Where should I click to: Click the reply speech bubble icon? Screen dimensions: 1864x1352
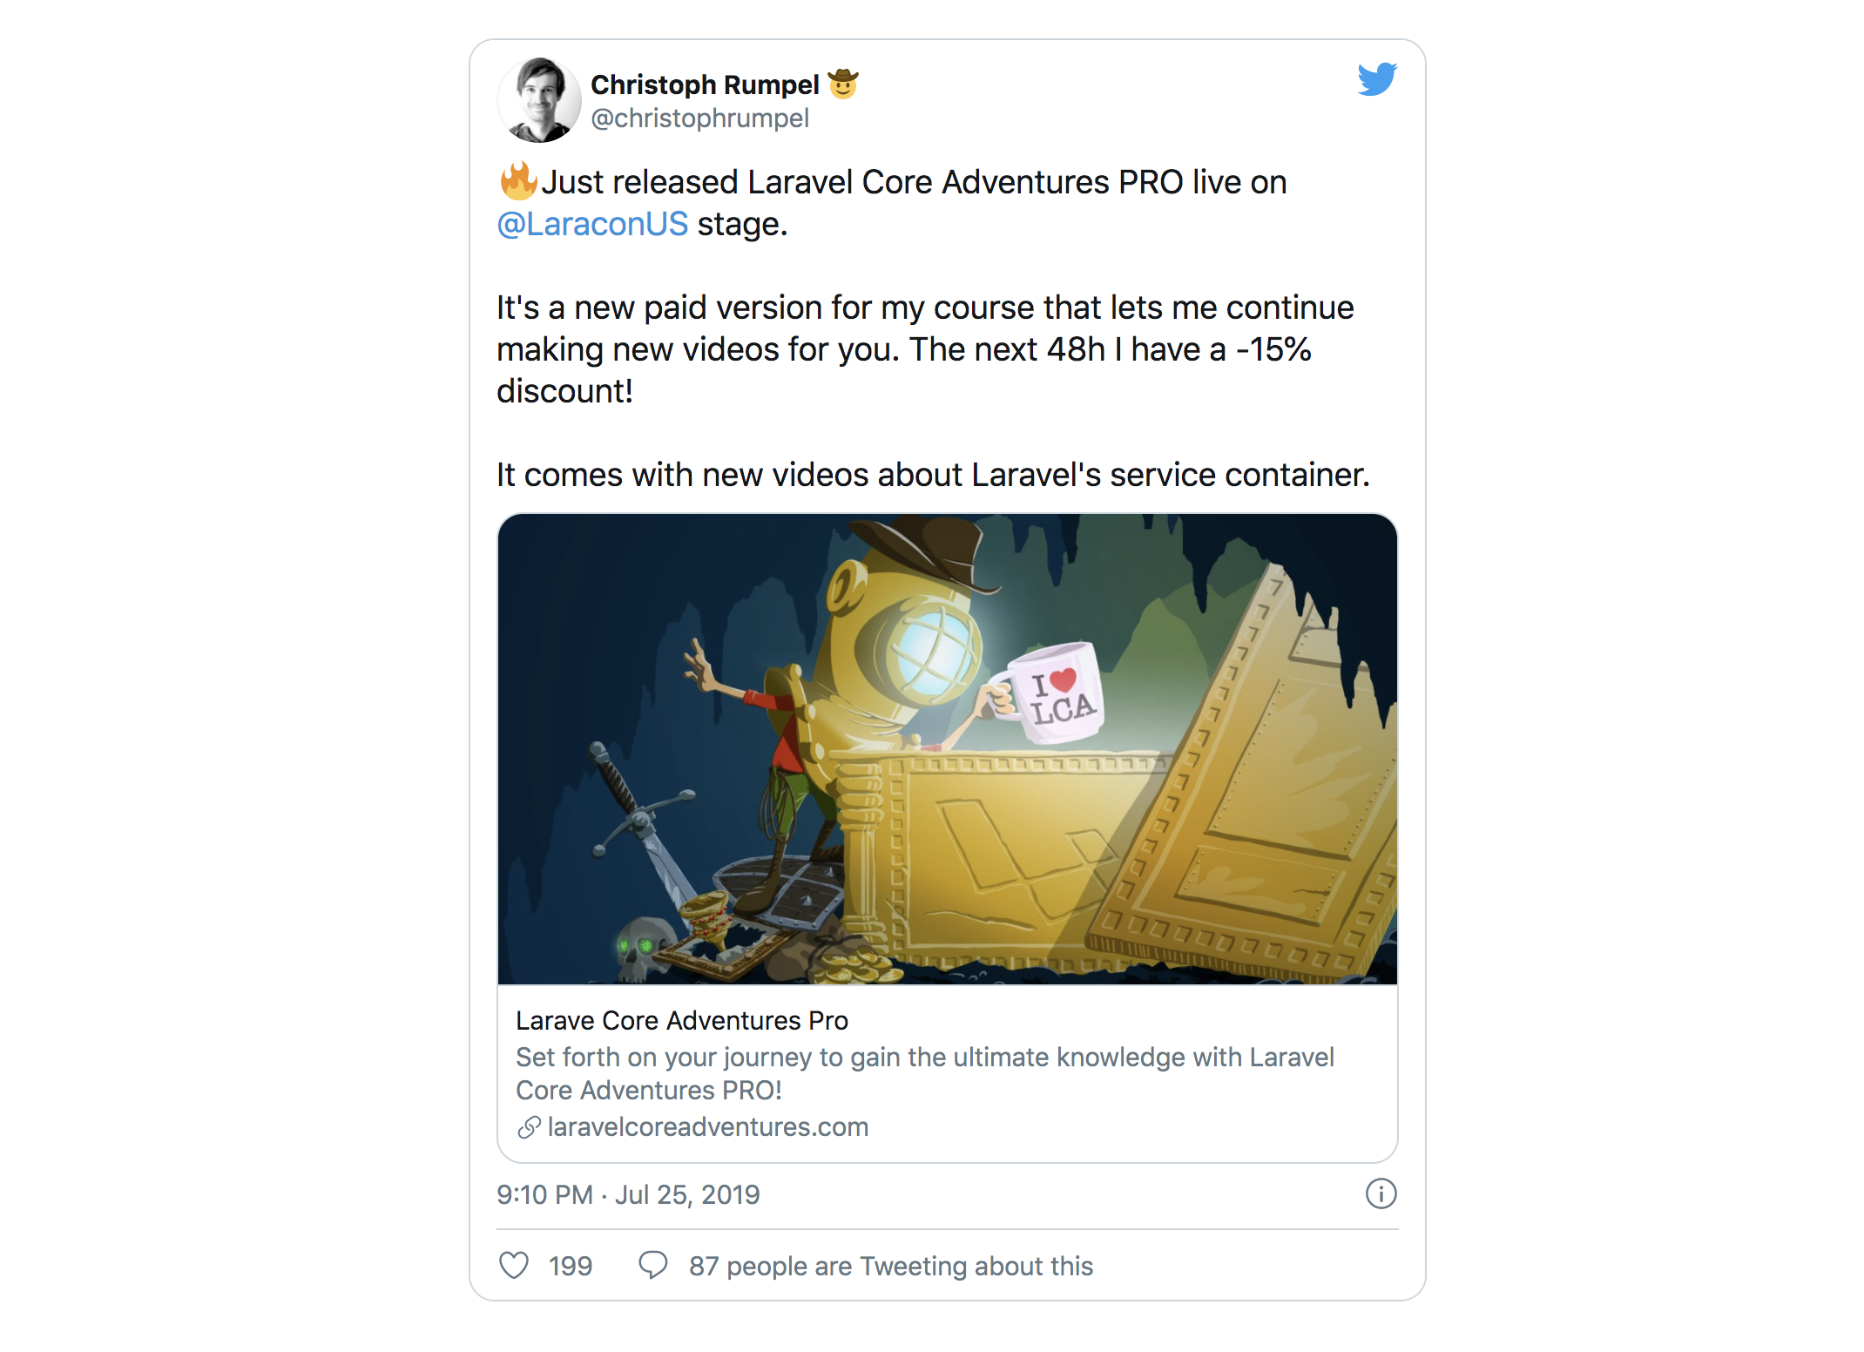click(x=653, y=1265)
